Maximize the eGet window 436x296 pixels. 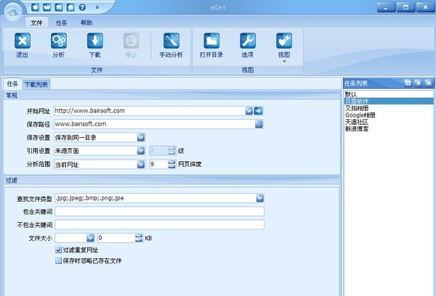point(405,7)
